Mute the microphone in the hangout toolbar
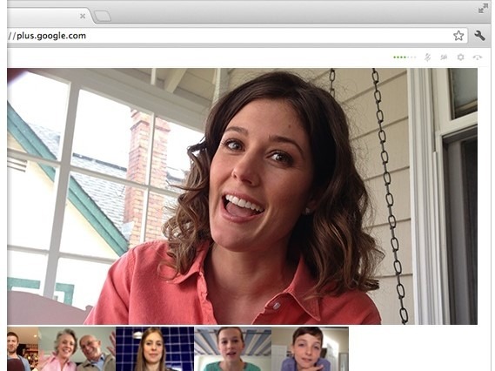 427,57
